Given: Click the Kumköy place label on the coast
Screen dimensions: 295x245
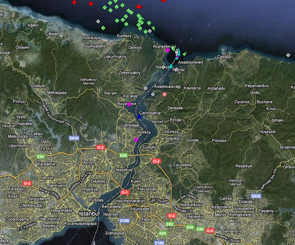Looking at the screenshot, I should point(125,36).
